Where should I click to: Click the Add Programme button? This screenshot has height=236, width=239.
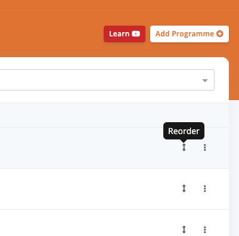pos(190,34)
